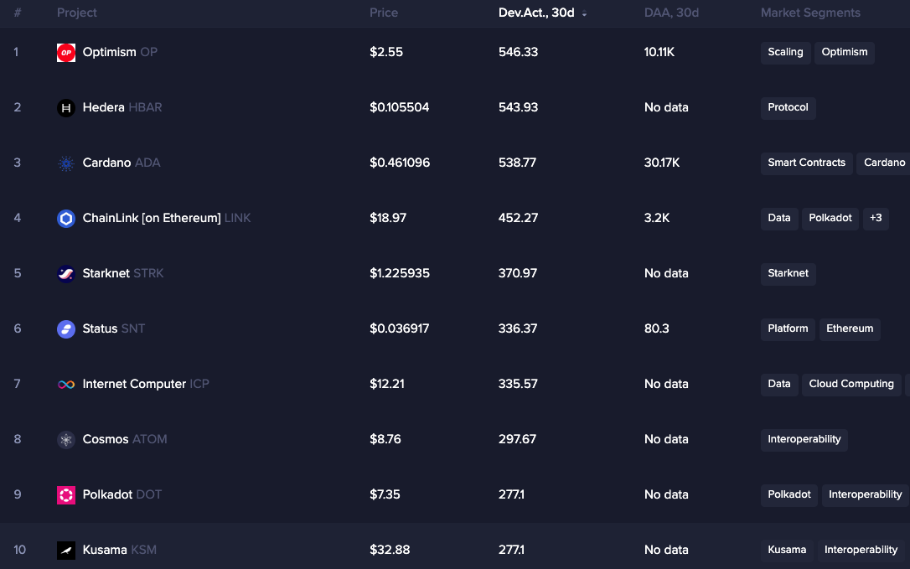Screen dimensions: 910x569
Task: Click Status price $0.036917
Action: 400,328
